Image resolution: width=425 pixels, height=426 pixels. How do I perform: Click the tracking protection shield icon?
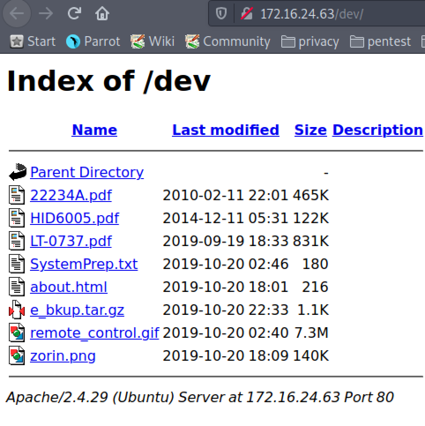coord(221,14)
